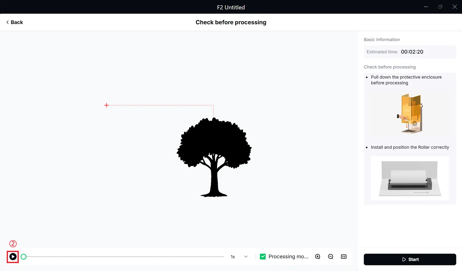Screen dimensions: 462x271
Task: Play the processing path preview
Action: tap(13, 256)
